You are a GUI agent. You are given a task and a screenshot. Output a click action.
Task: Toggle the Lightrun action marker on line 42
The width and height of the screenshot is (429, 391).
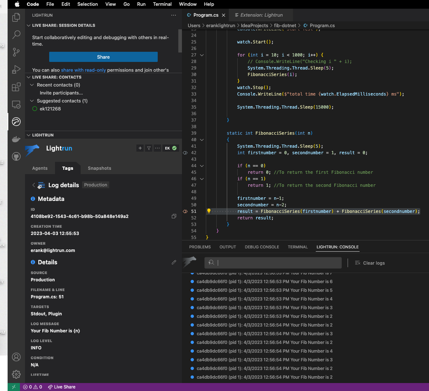tap(185, 153)
